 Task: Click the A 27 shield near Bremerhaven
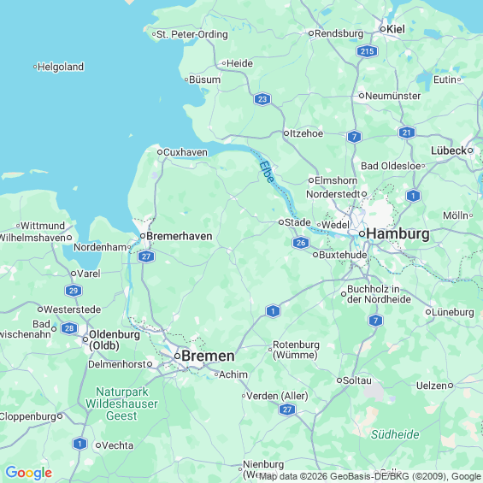click(x=146, y=256)
